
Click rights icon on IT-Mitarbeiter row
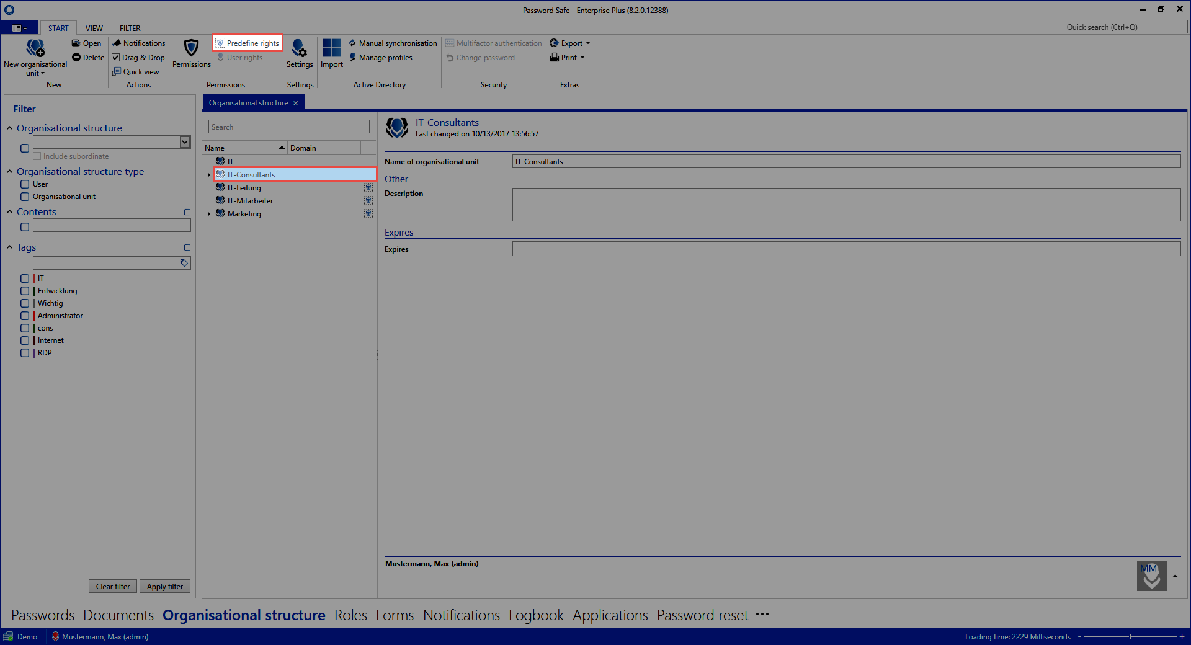[x=368, y=201]
